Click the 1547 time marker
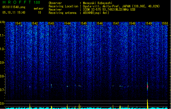The image size is (171, 109). pos(116,23)
